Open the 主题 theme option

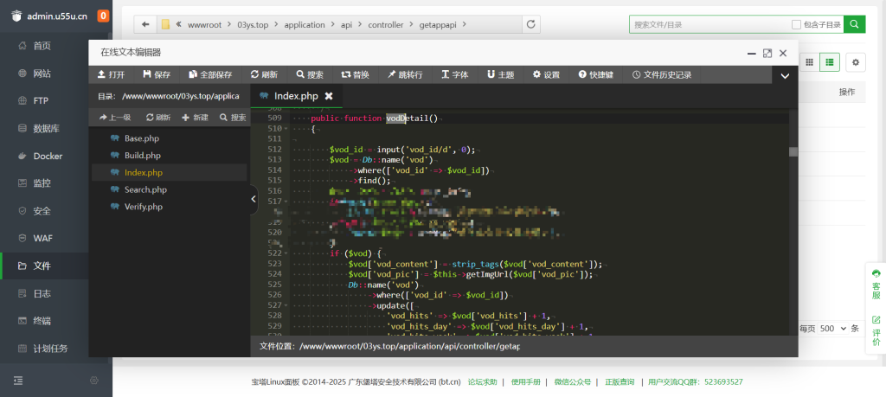pyautogui.click(x=501, y=74)
